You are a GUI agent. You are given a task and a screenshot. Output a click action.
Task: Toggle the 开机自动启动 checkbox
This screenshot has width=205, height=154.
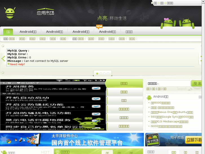pos(96,99)
